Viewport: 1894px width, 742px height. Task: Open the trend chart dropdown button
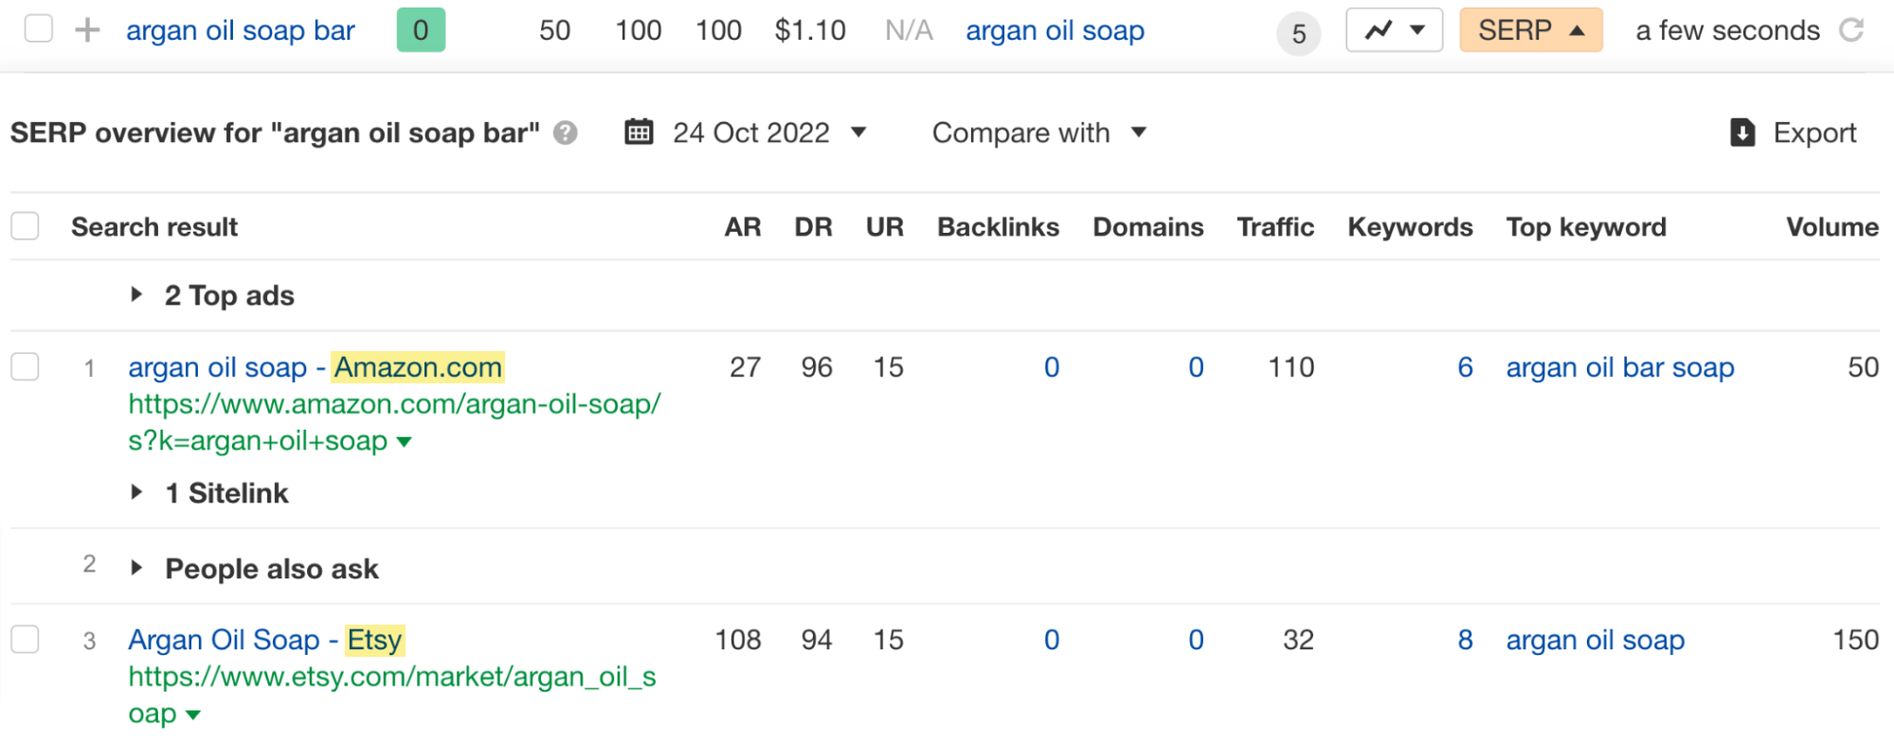click(1394, 30)
